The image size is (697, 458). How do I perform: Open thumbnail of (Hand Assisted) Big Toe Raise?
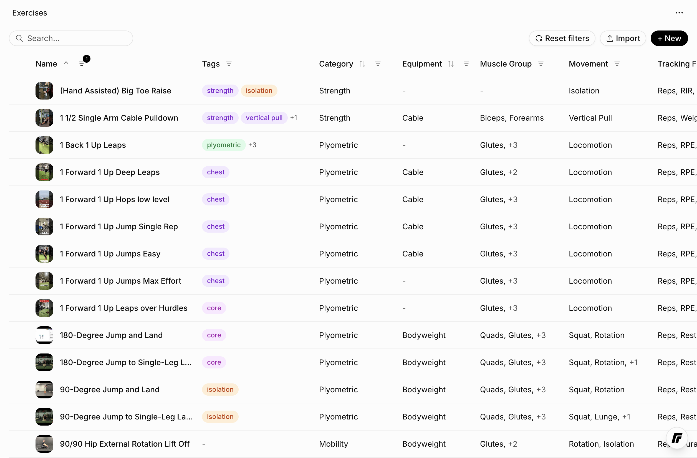click(44, 91)
